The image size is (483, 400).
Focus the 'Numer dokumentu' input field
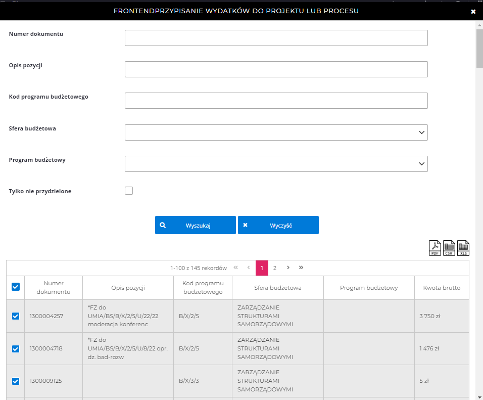276,38
